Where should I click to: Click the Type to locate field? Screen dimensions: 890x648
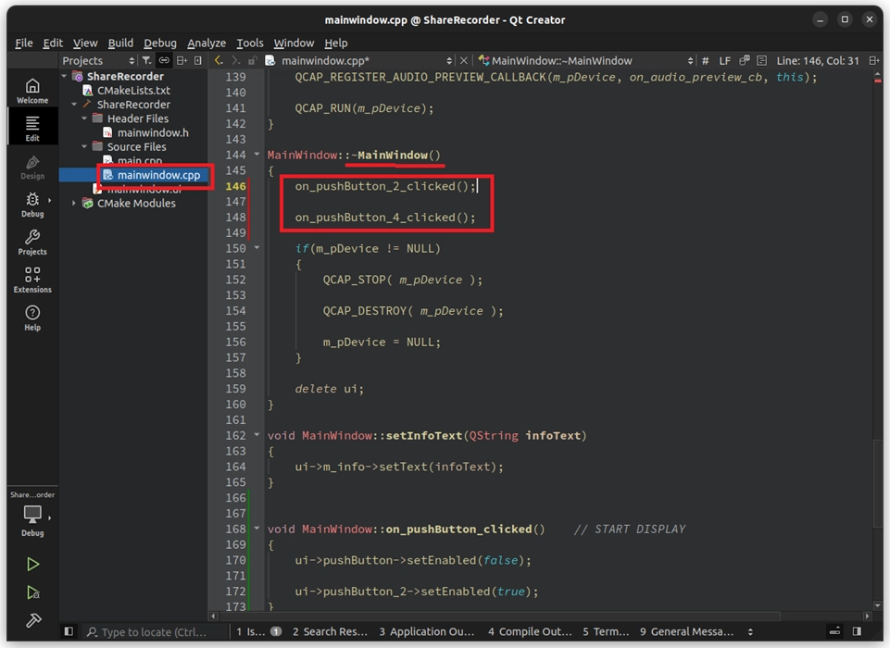coord(153,631)
